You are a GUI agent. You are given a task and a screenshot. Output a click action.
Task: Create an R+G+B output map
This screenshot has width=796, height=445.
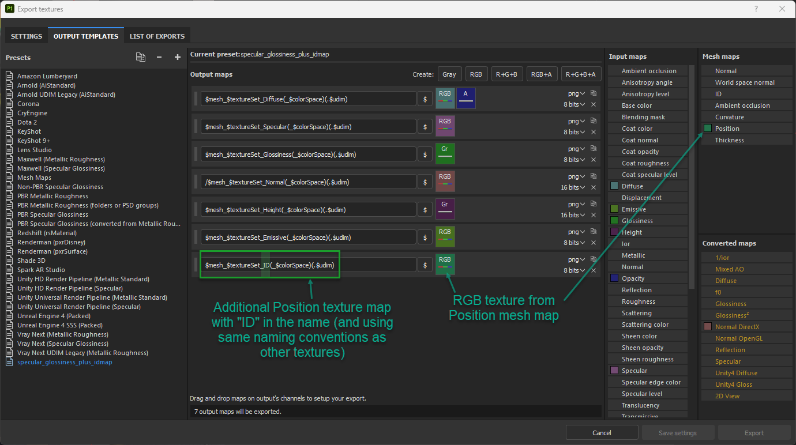507,74
